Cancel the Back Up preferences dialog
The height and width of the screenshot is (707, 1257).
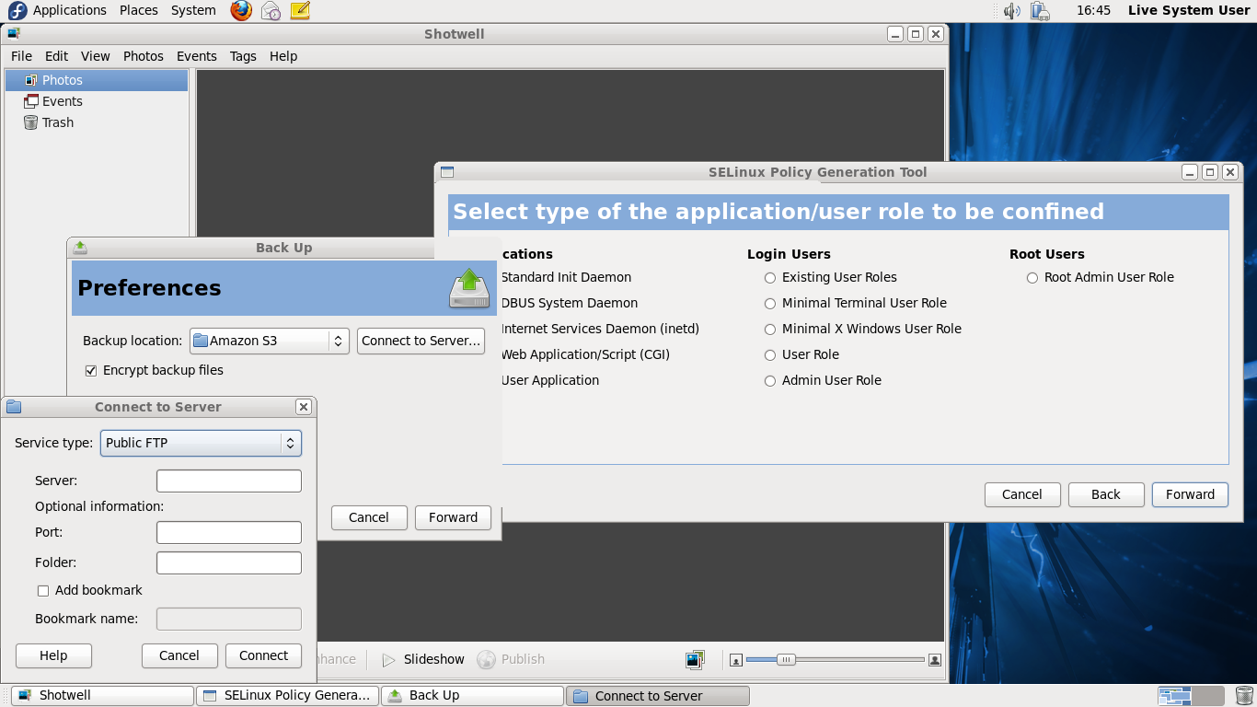pos(369,517)
